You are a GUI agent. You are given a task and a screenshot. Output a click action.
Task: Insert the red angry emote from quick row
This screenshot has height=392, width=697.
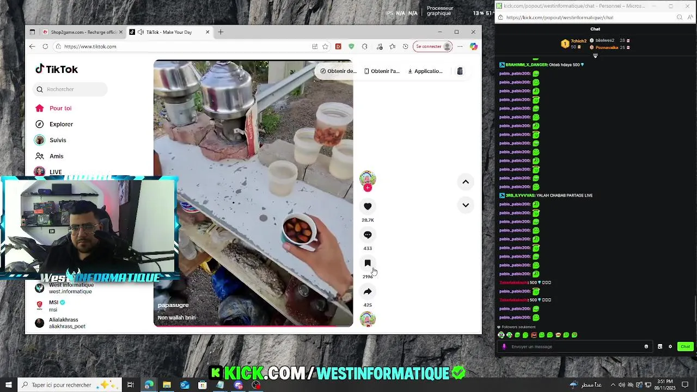click(534, 335)
